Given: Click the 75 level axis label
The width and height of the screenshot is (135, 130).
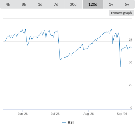Looking at the screenshot, I should (130, 40).
